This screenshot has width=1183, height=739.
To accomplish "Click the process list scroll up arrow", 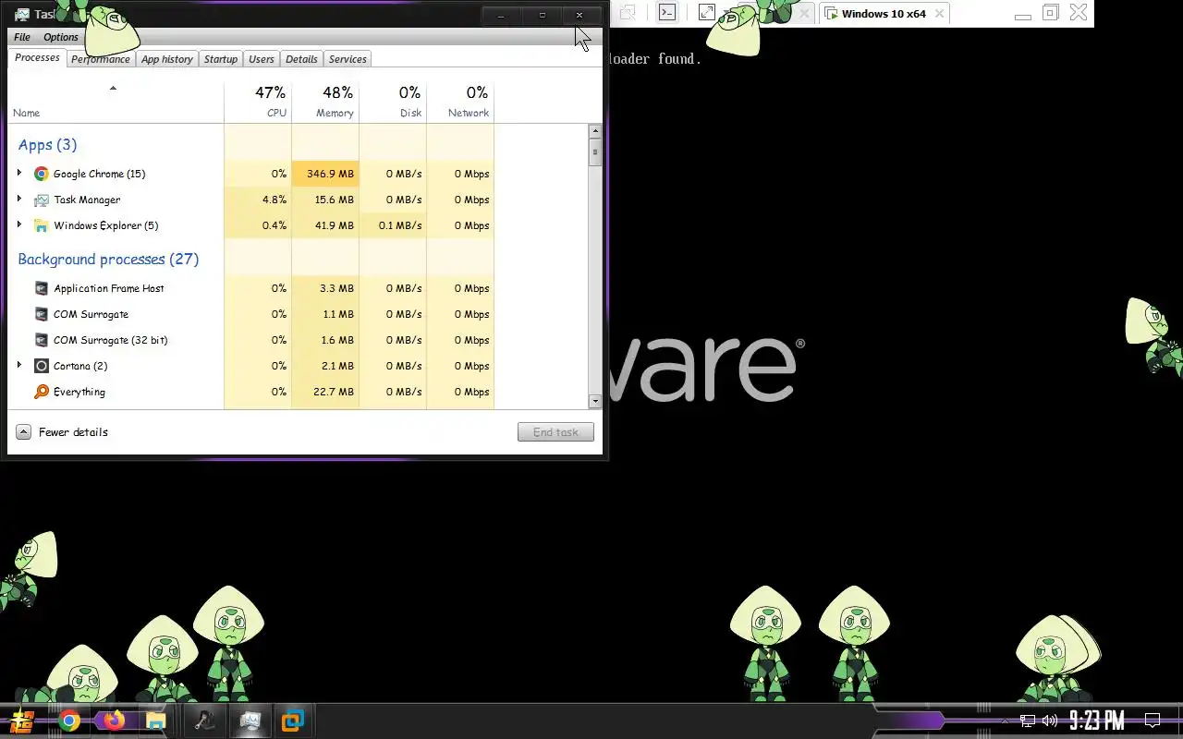I will tap(595, 132).
